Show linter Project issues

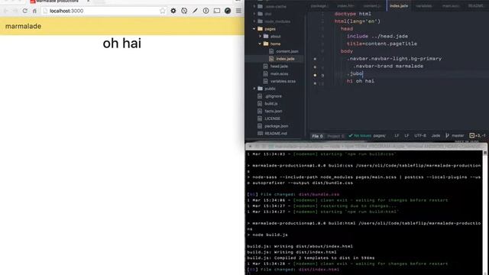[x=335, y=136]
